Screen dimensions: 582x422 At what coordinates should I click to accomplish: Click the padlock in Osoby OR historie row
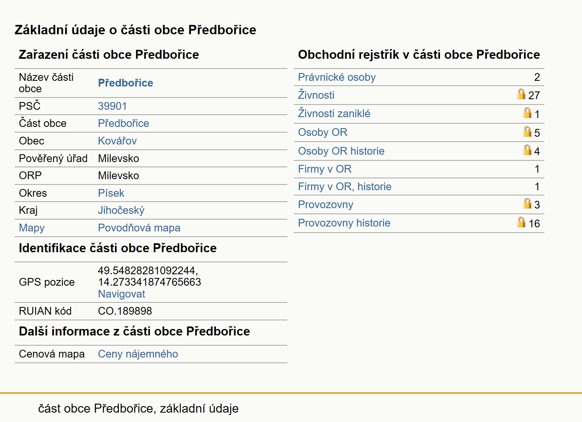click(x=527, y=150)
